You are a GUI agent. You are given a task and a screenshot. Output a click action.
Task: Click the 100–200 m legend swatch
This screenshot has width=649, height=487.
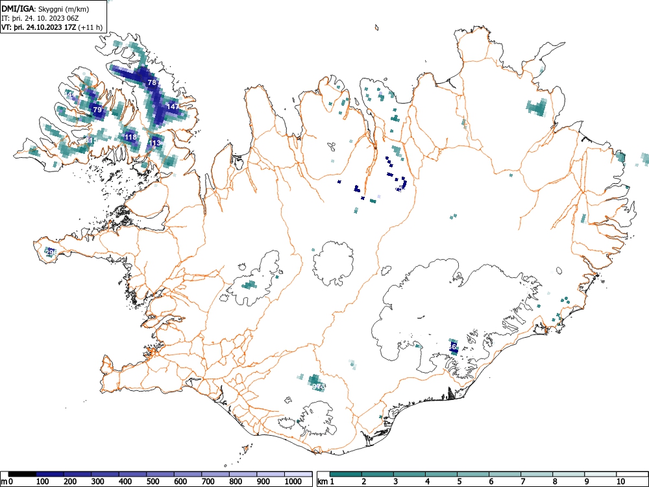coord(50,474)
